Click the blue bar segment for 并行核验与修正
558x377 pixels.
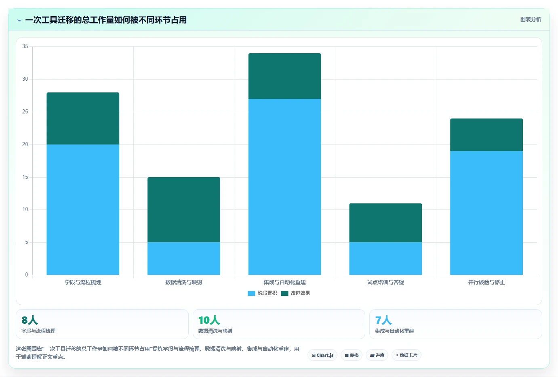tap(486, 213)
